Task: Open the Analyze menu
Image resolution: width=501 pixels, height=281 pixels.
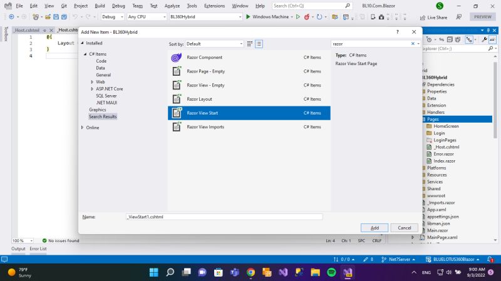Action: pyautogui.click(x=172, y=6)
